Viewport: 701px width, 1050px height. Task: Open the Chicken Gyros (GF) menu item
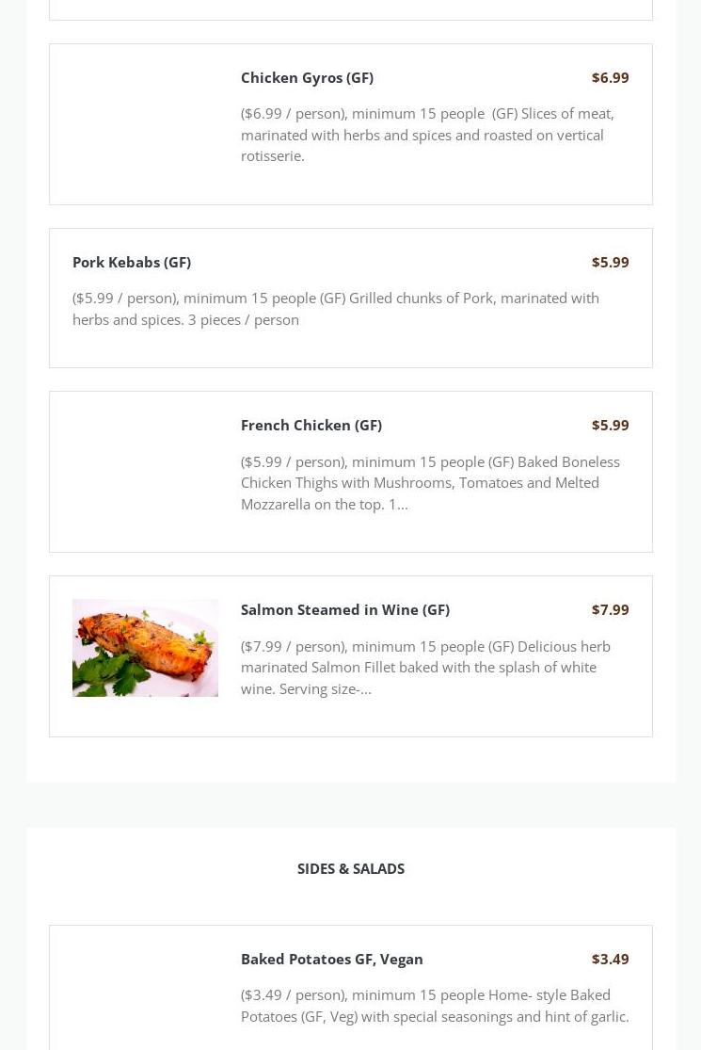(307, 77)
